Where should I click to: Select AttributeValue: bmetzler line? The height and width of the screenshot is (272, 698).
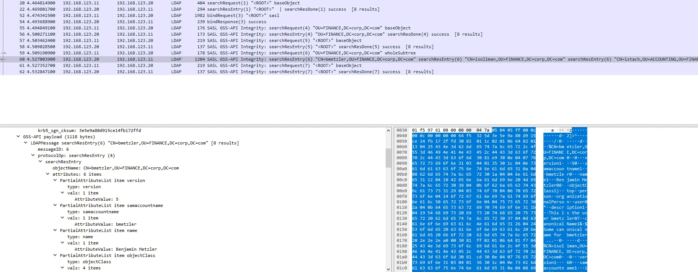coord(106,224)
